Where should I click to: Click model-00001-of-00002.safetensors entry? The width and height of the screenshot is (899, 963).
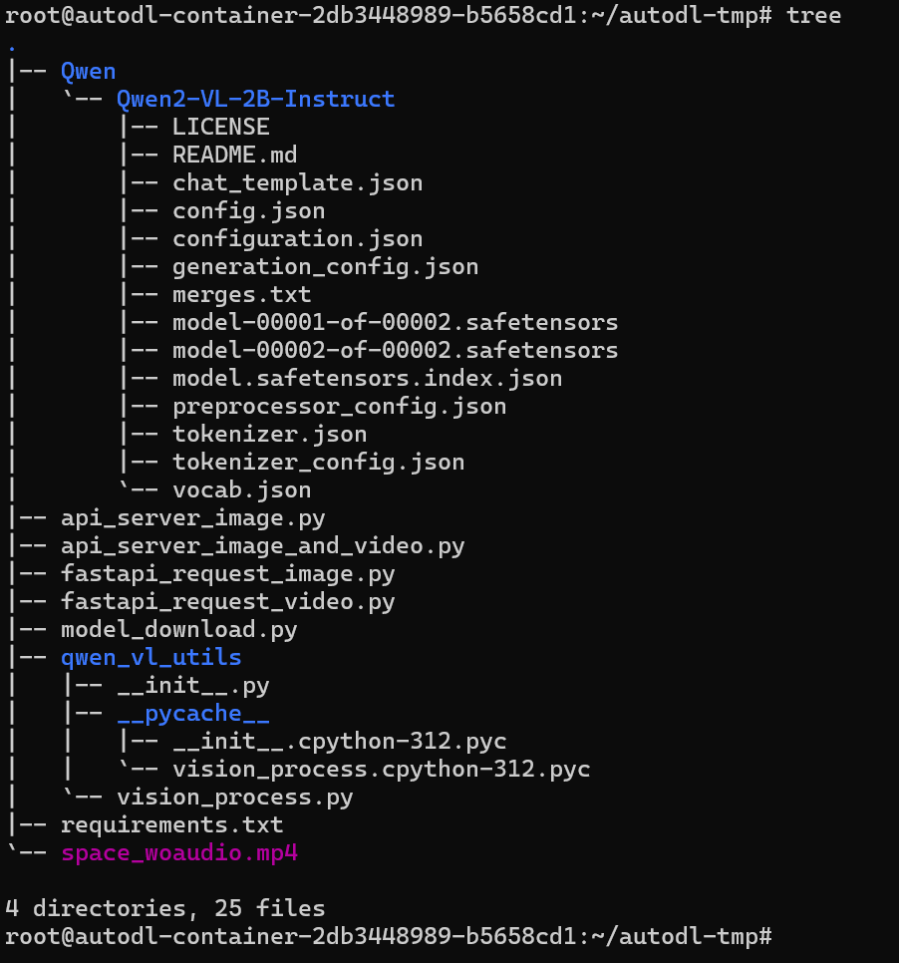click(x=395, y=322)
